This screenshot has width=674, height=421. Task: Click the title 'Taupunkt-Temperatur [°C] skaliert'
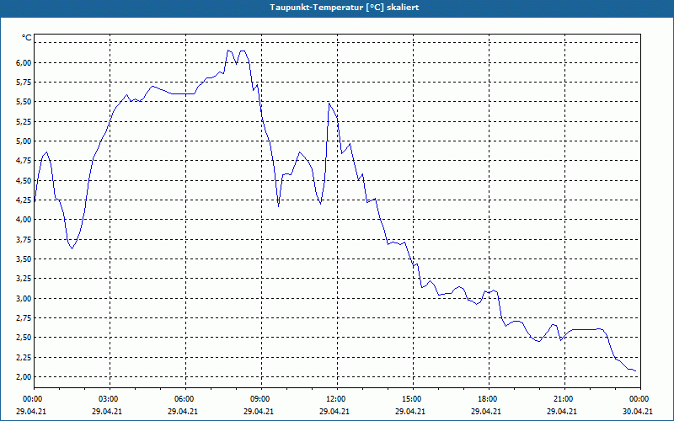coord(345,8)
